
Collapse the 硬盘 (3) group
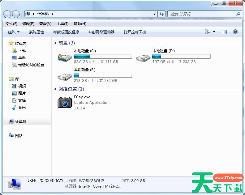click(x=55, y=43)
